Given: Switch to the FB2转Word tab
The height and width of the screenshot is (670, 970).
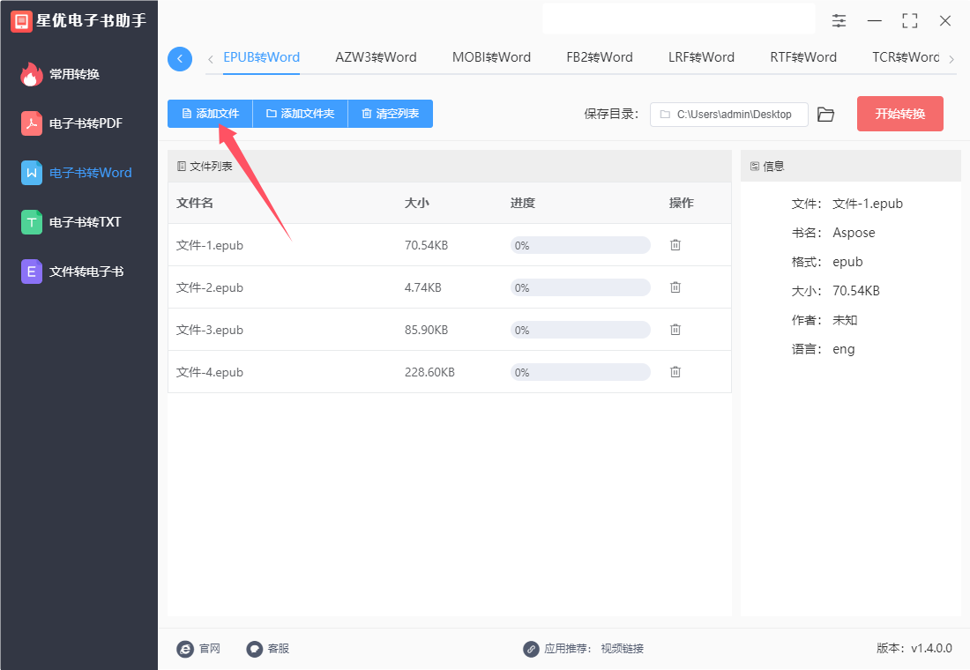Looking at the screenshot, I should click(600, 57).
